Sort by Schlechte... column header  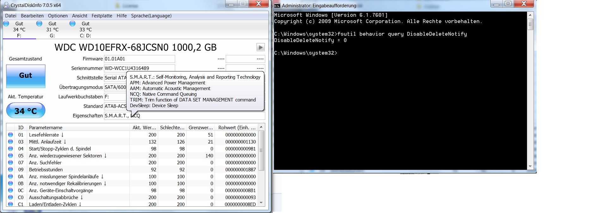[x=172, y=128]
